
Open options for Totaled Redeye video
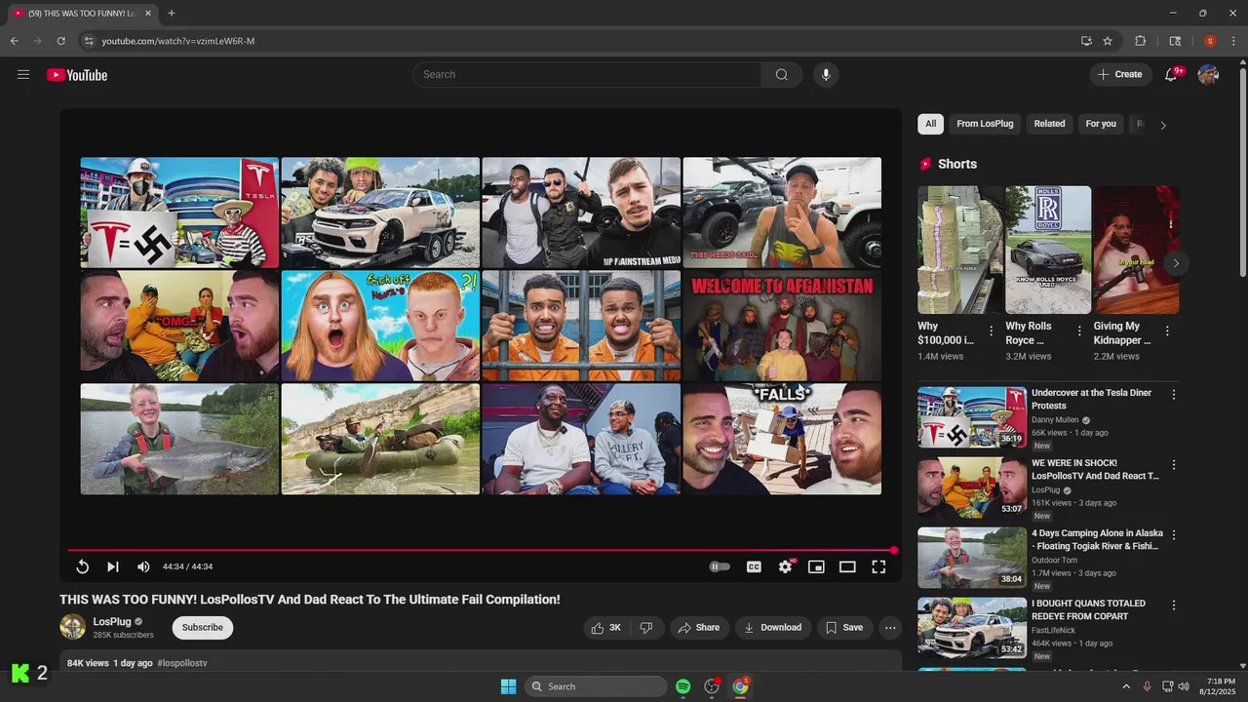pyautogui.click(x=1174, y=605)
